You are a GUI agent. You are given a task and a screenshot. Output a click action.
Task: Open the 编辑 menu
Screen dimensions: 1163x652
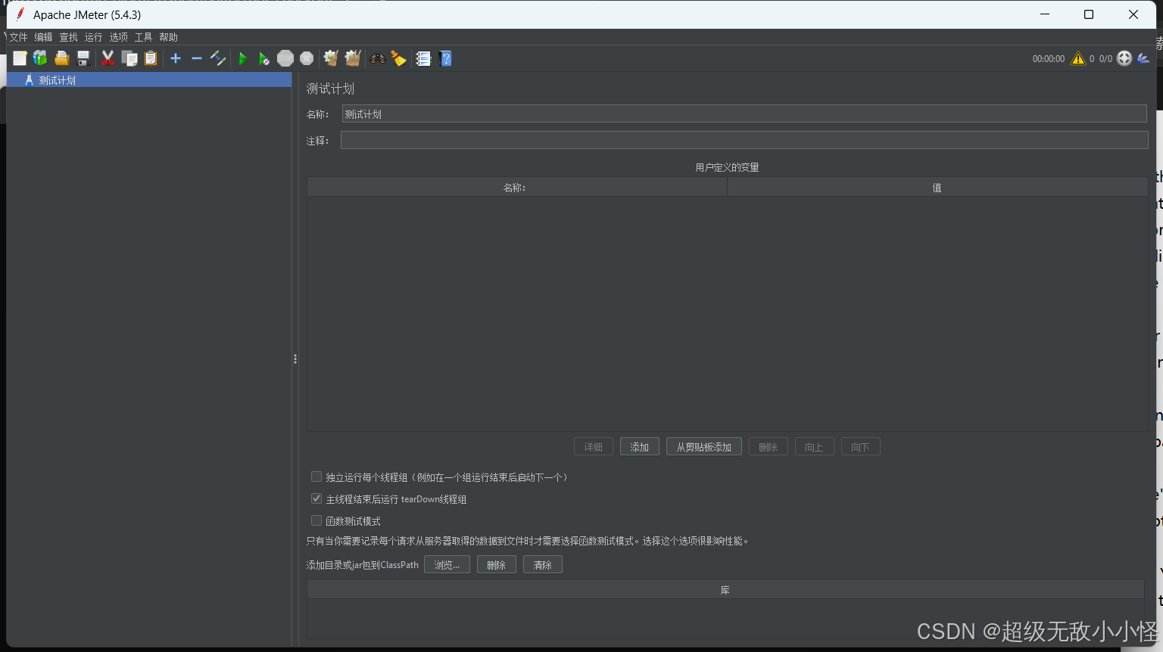click(x=43, y=37)
